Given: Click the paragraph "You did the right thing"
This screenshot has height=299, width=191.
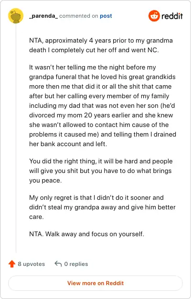Looking at the screenshot, I should [101, 171].
